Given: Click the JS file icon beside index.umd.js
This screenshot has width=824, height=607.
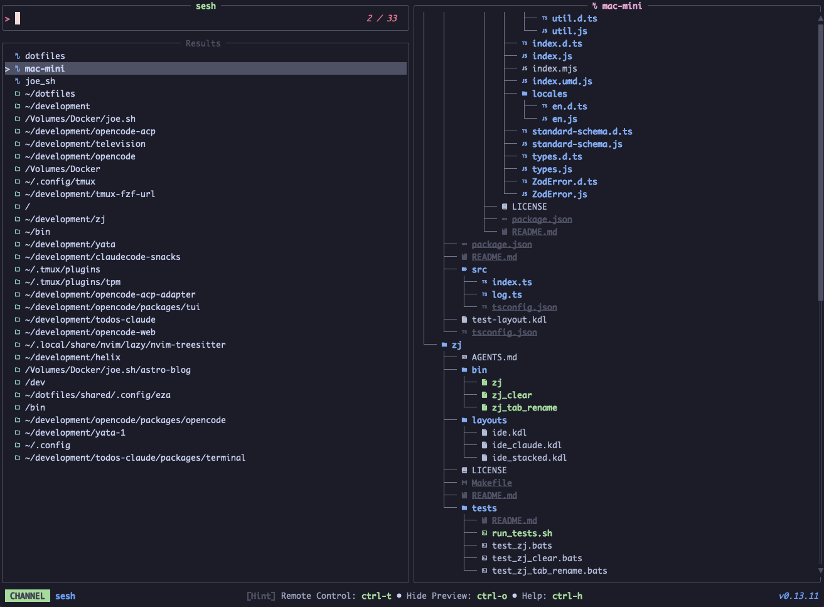Looking at the screenshot, I should [x=525, y=81].
